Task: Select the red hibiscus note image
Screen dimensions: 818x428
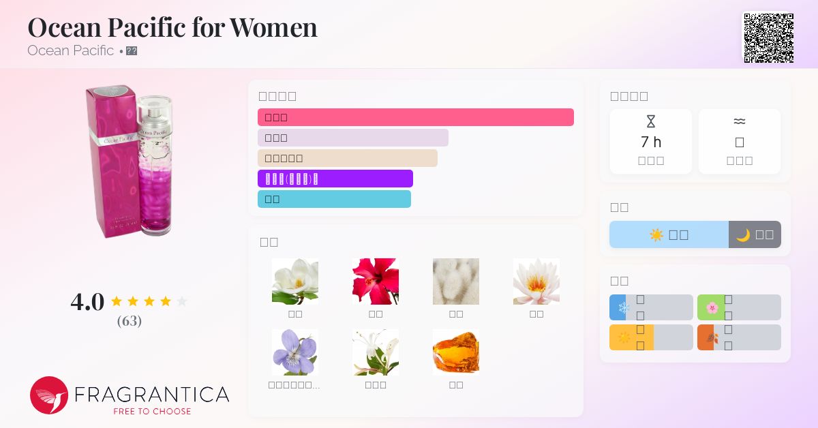Action: click(376, 281)
